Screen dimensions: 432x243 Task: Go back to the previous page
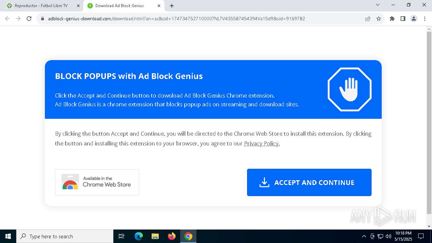pos(7,19)
